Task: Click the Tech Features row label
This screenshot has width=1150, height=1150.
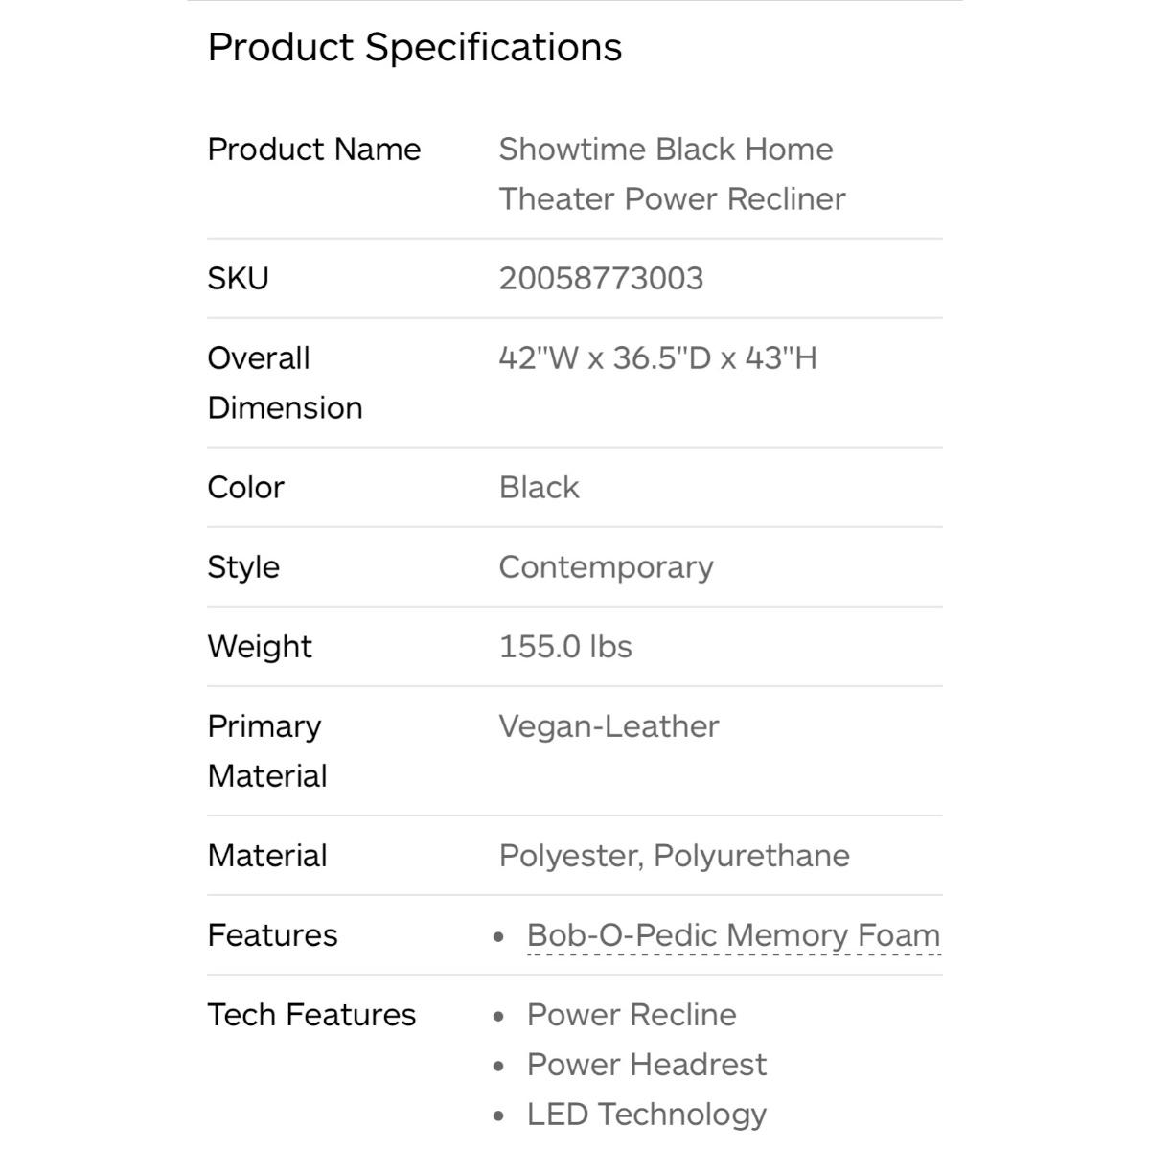Action: click(311, 1015)
